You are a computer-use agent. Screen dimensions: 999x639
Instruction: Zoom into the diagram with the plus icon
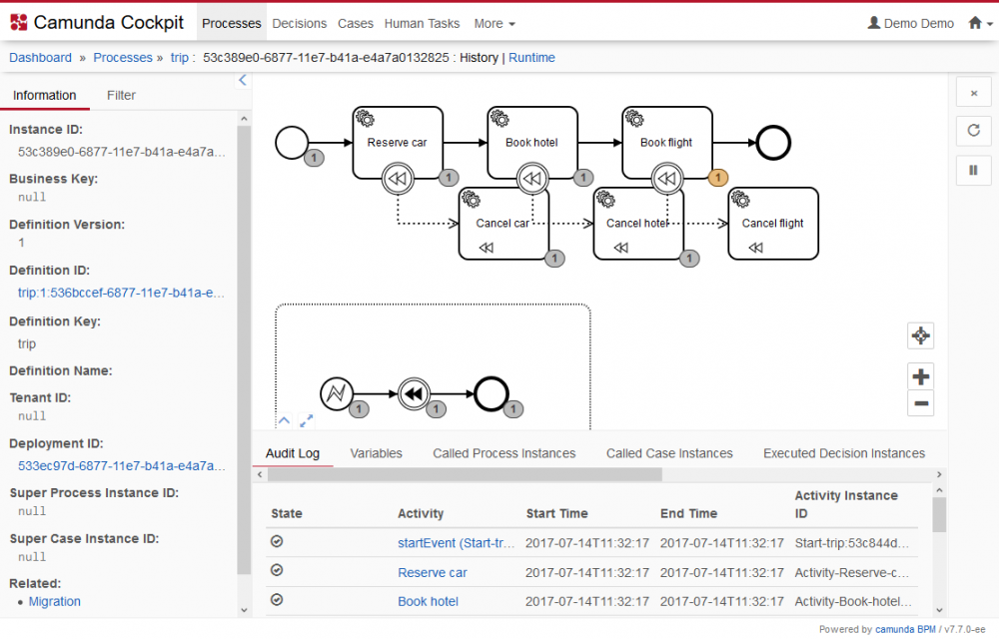(x=920, y=376)
